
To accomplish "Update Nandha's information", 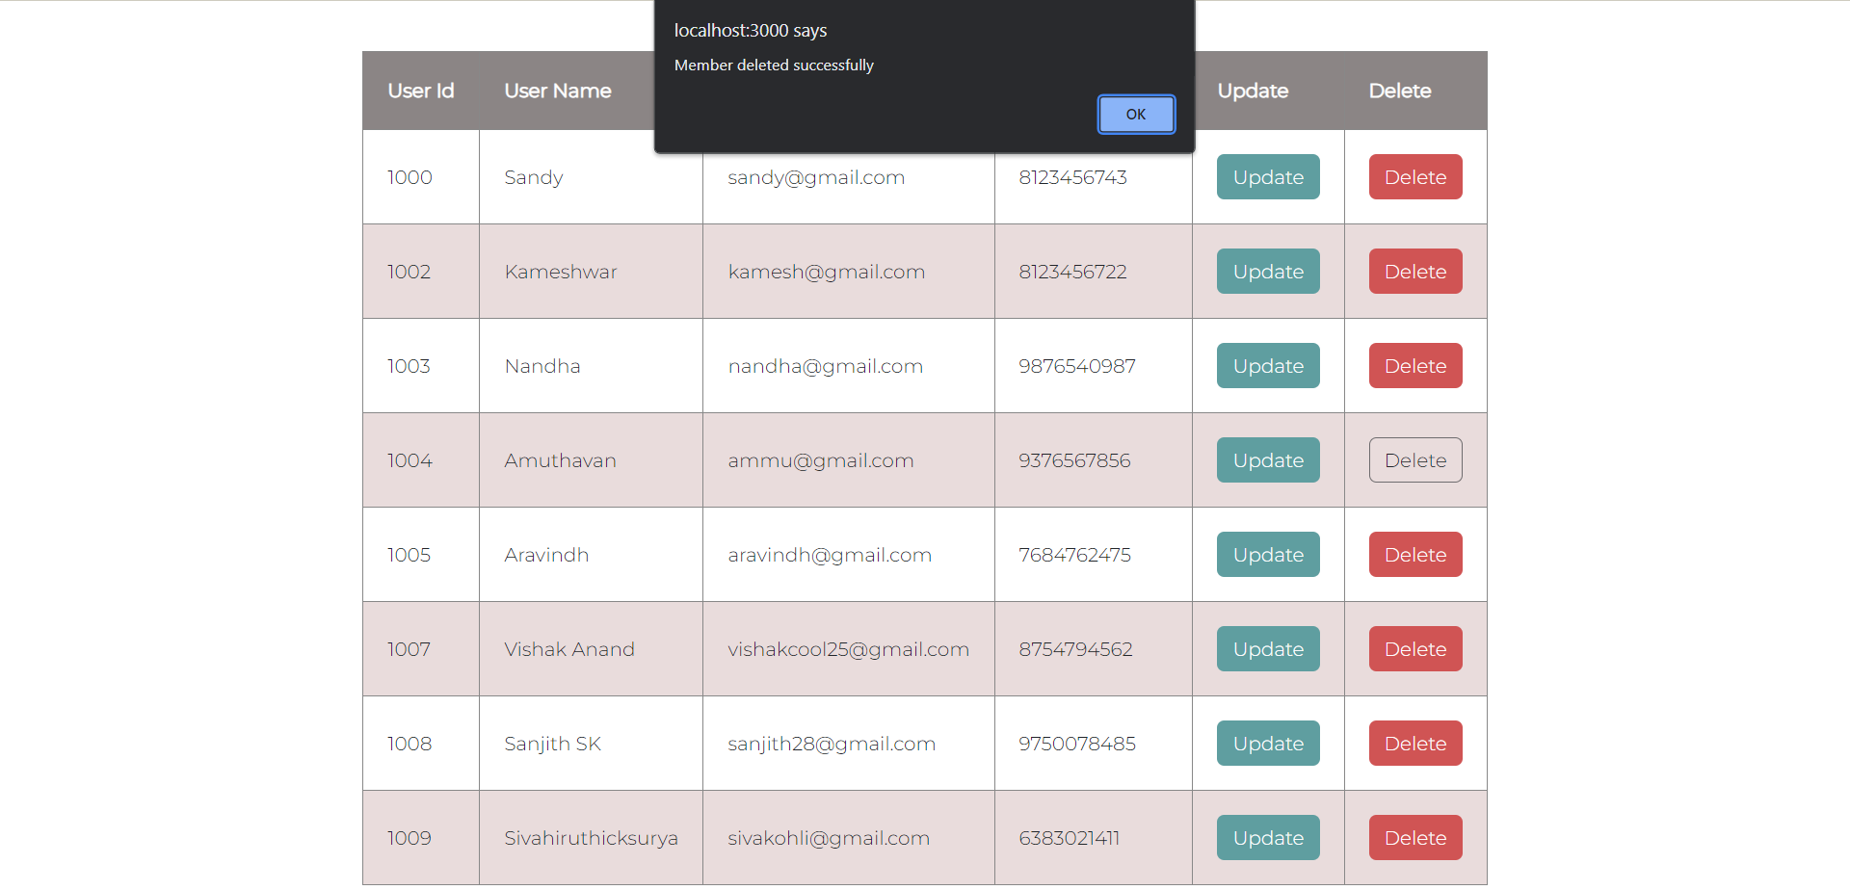I will 1267,365.
